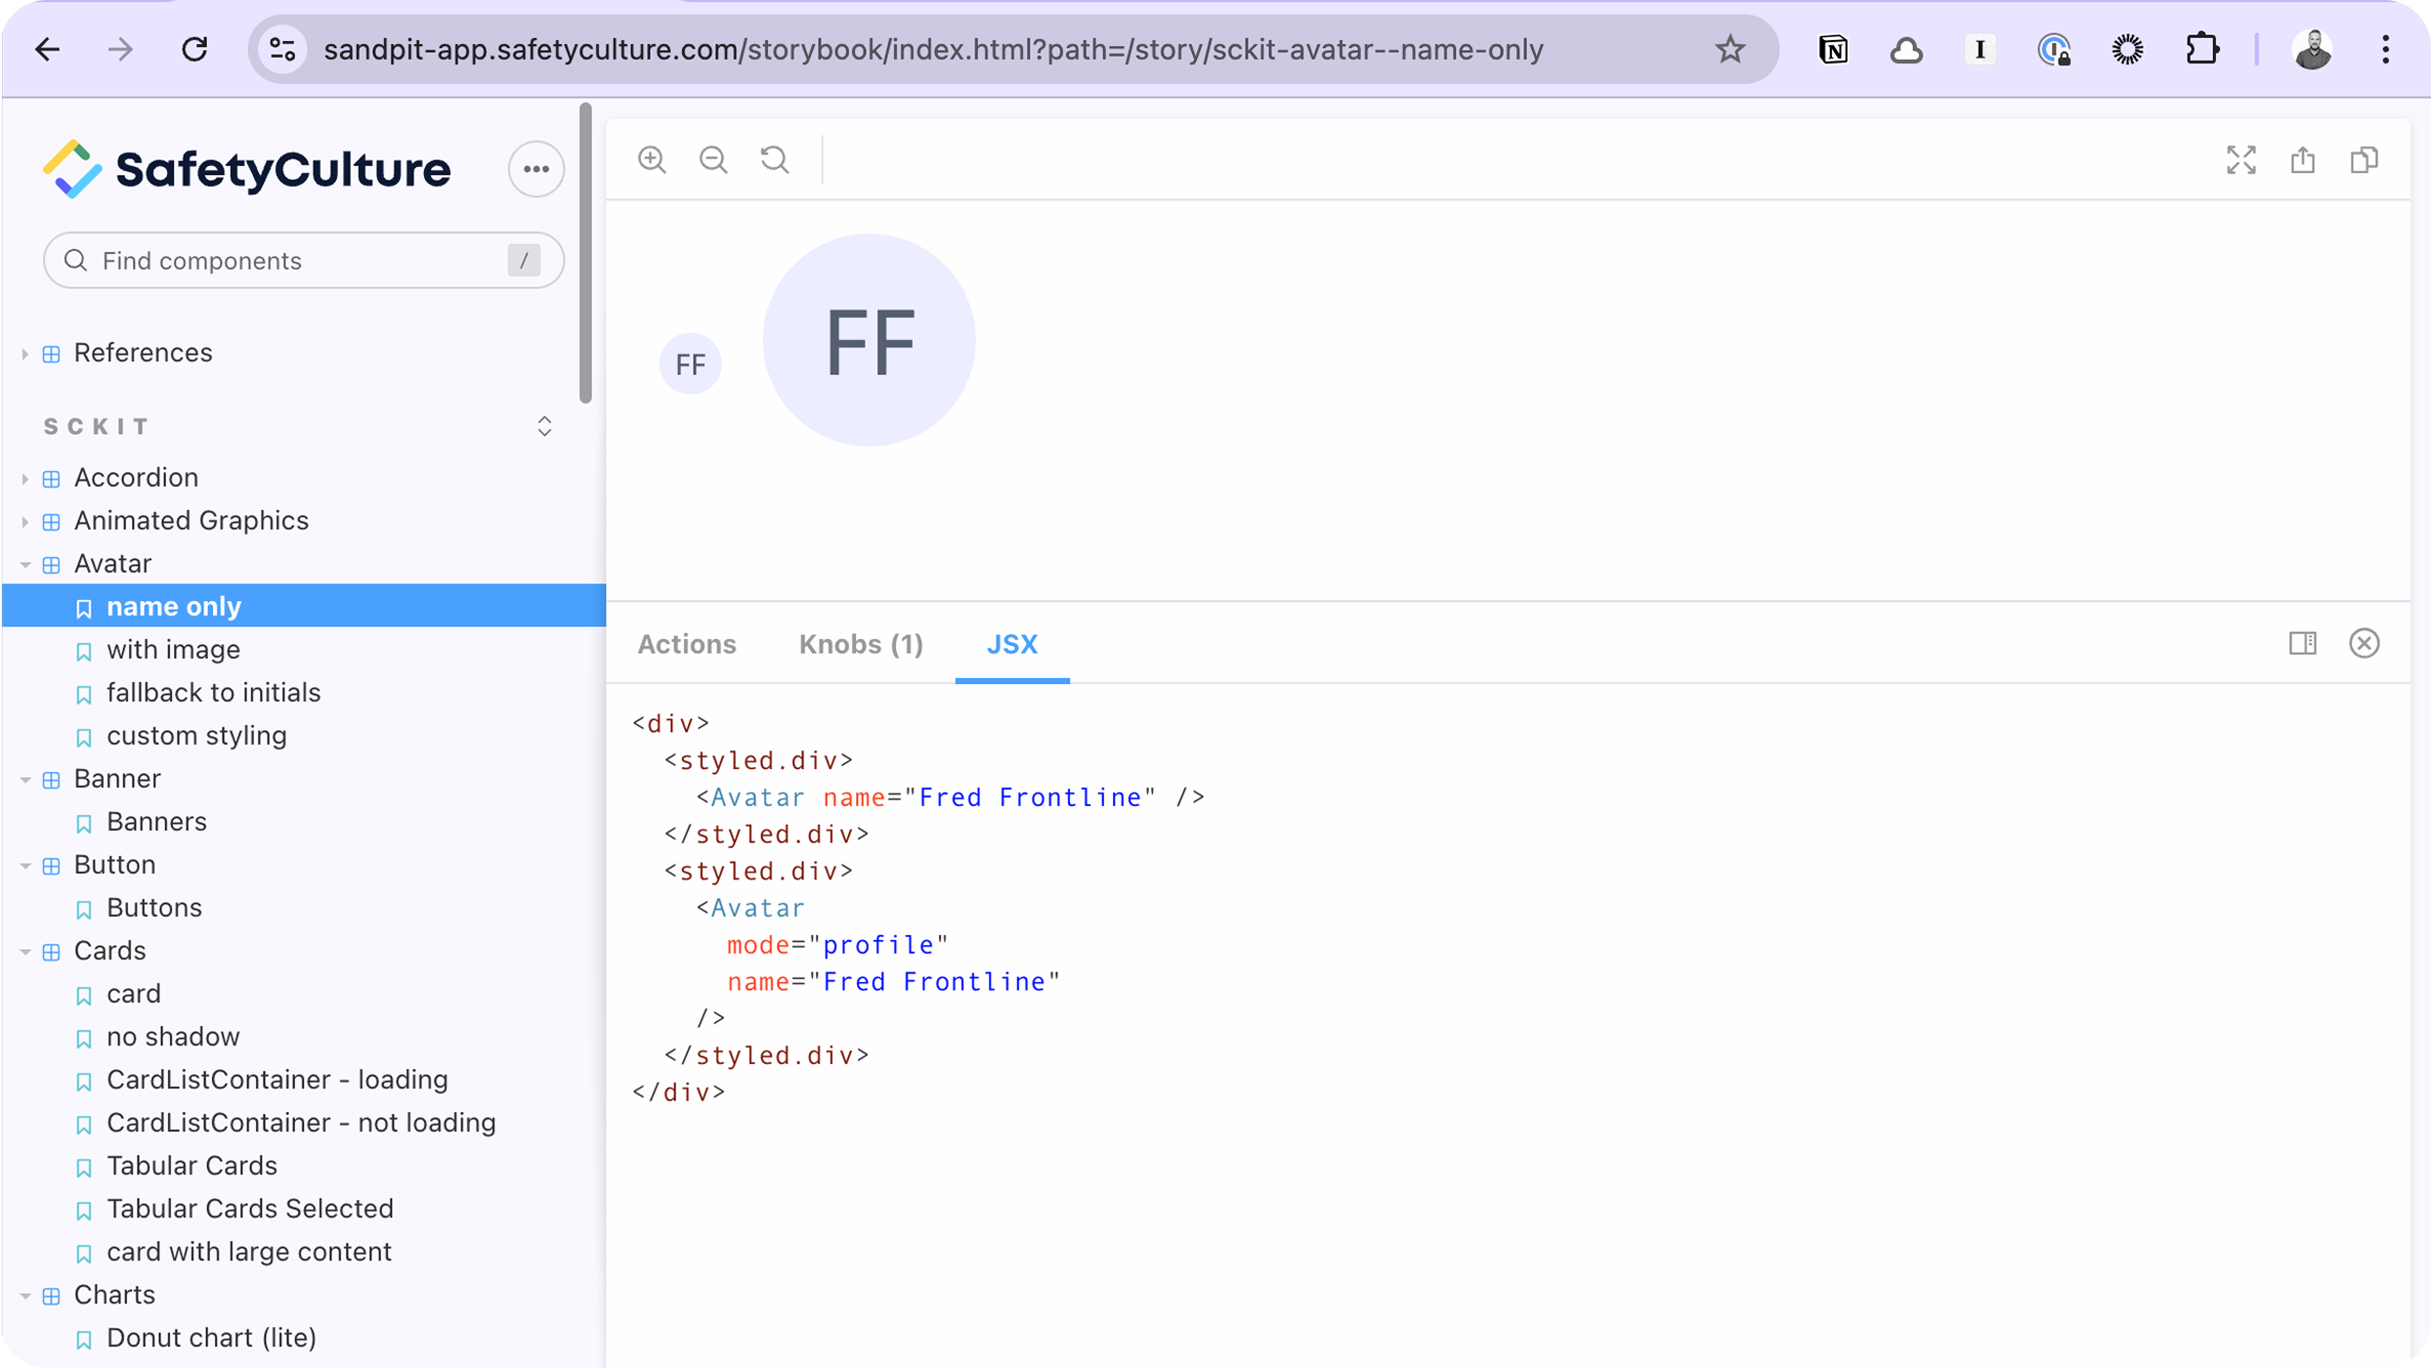Screen dimensions: 2431x1368
Task: Hide the addons panel with X icon
Action: click(x=2364, y=643)
